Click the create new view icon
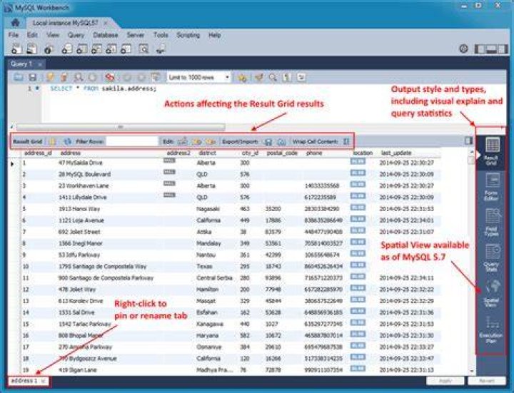The image size is (514, 393). [x=96, y=49]
